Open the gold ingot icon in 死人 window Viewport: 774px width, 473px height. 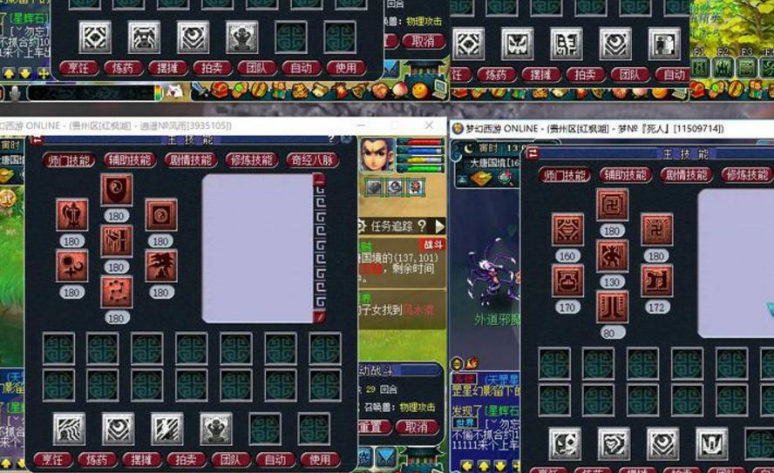(481, 178)
